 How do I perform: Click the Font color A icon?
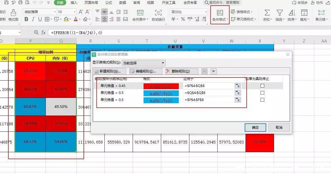(76, 19)
